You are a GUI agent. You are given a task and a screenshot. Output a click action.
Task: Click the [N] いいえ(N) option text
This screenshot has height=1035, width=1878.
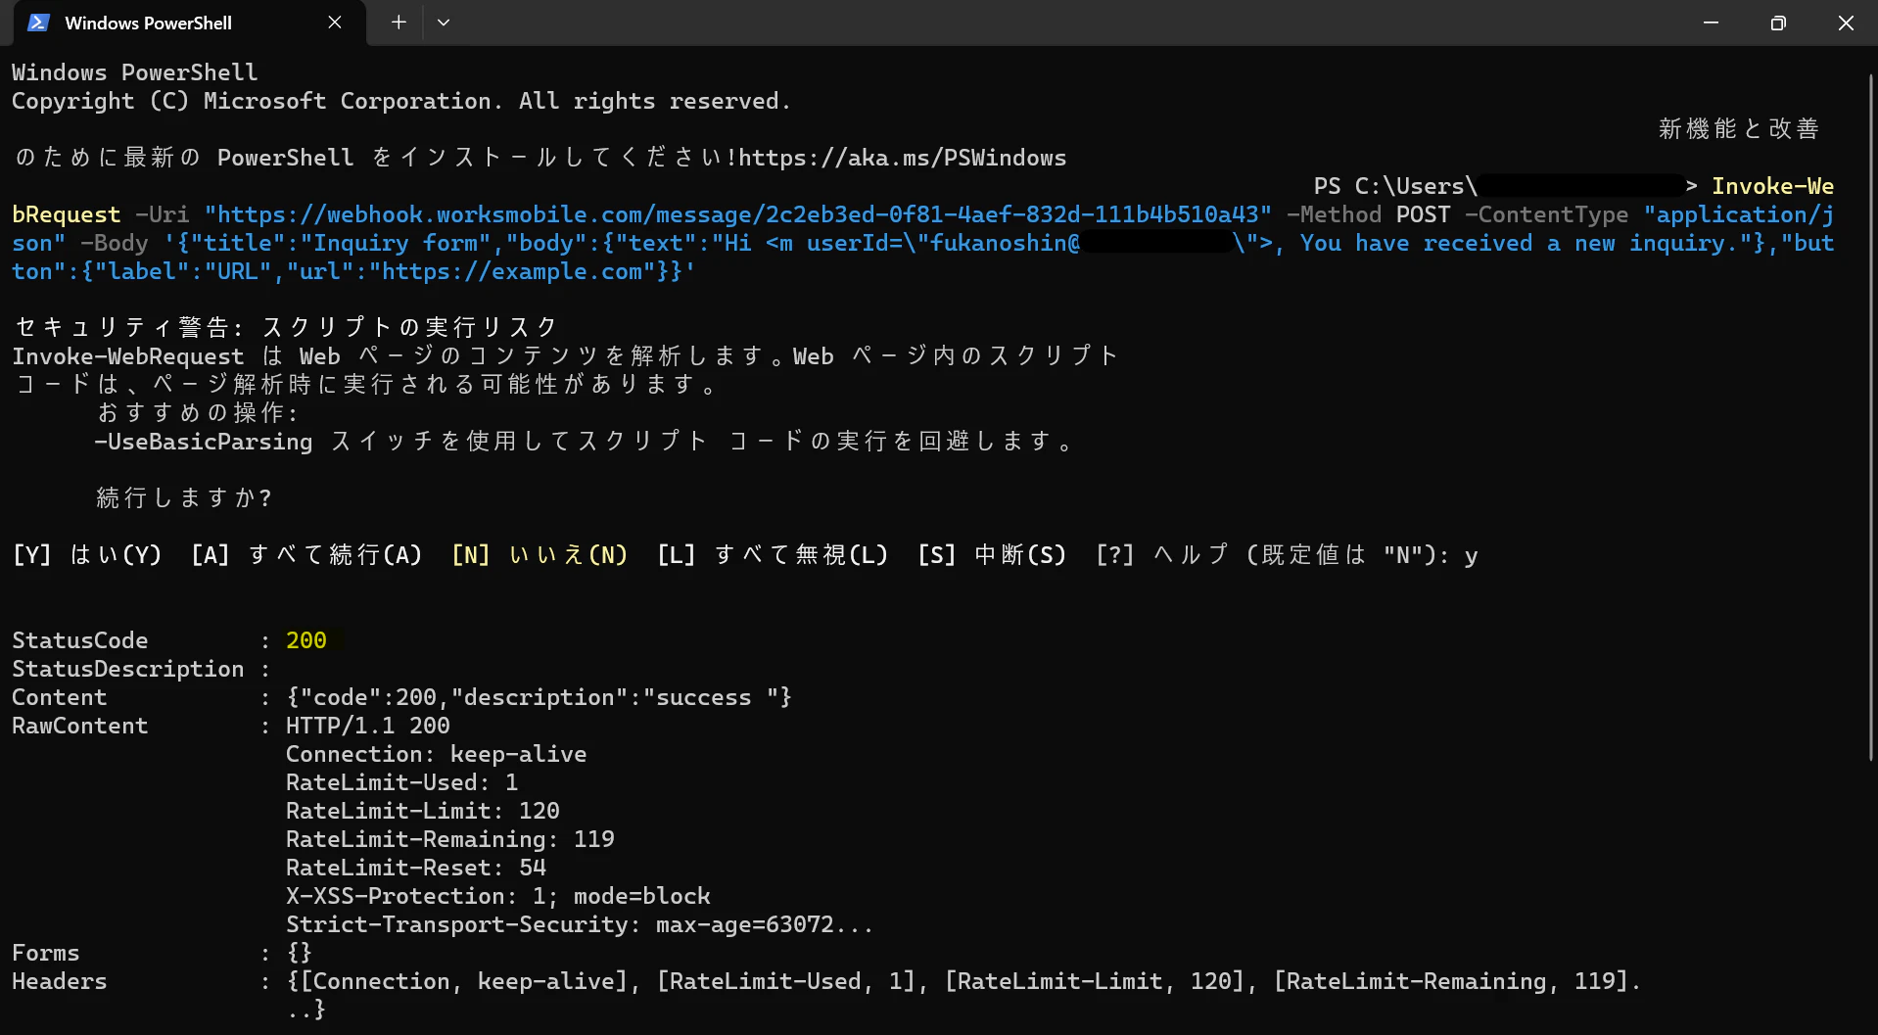(540, 555)
